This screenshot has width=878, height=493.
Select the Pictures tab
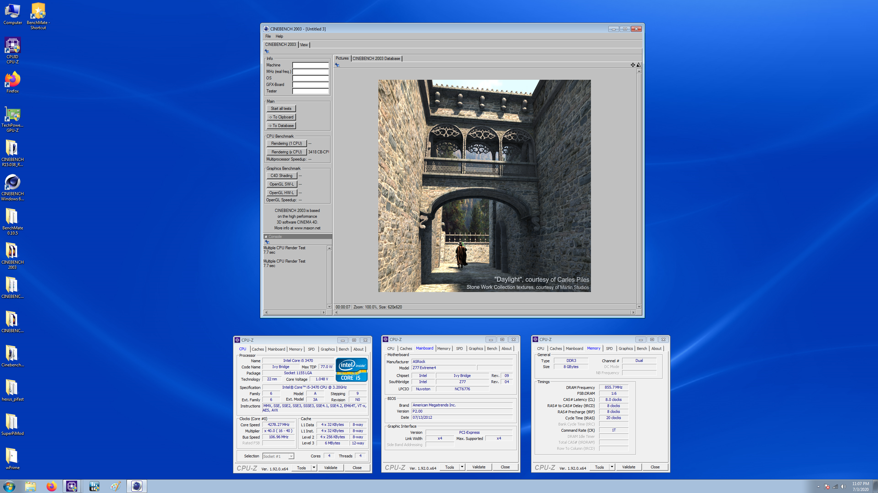coord(342,58)
